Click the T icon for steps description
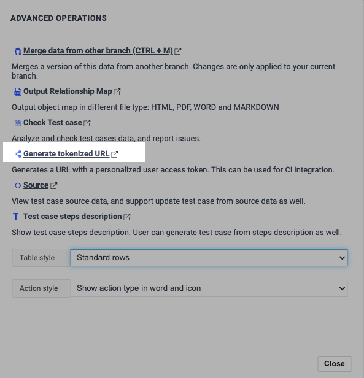This screenshot has height=378, width=364. tap(16, 217)
